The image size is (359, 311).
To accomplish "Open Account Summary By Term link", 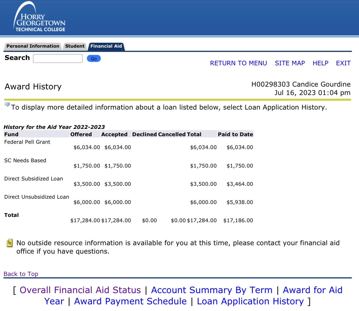I will [212, 290].
